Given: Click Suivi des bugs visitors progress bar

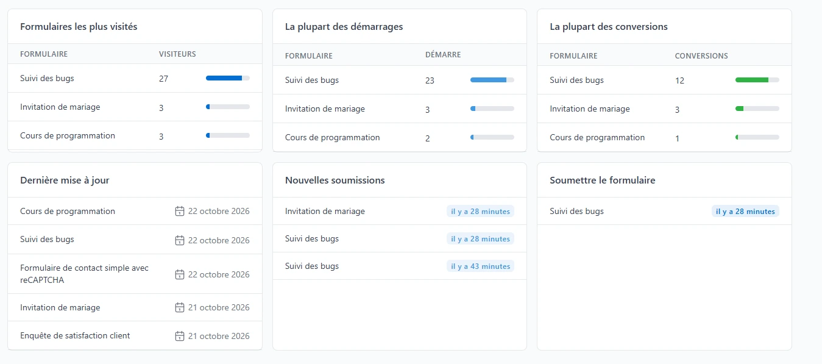Looking at the screenshot, I should point(228,78).
